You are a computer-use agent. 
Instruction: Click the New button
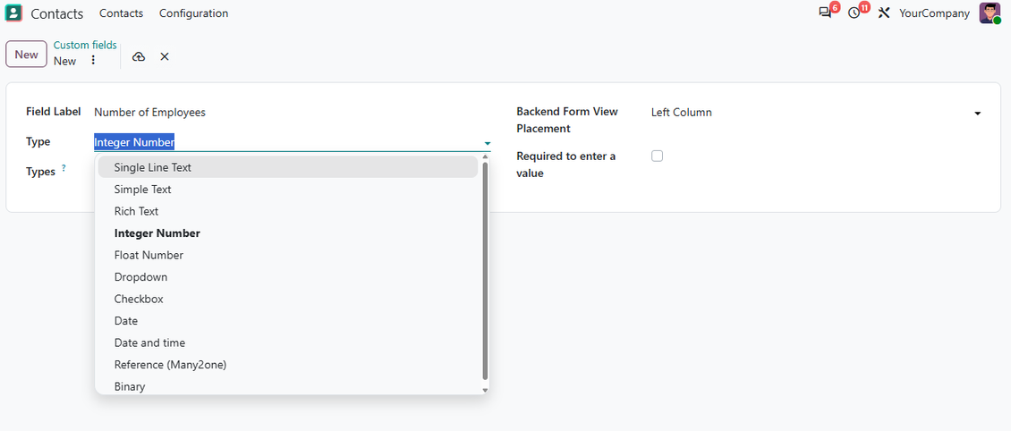coord(27,55)
